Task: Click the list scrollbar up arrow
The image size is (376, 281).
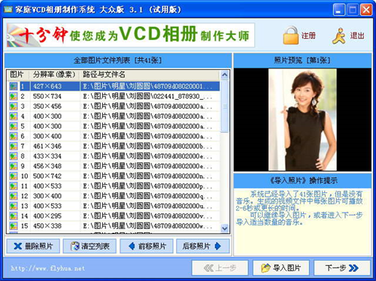Action: [225, 74]
